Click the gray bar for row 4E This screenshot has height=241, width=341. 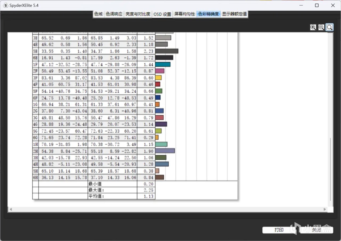pyautogui.click(x=161, y=44)
